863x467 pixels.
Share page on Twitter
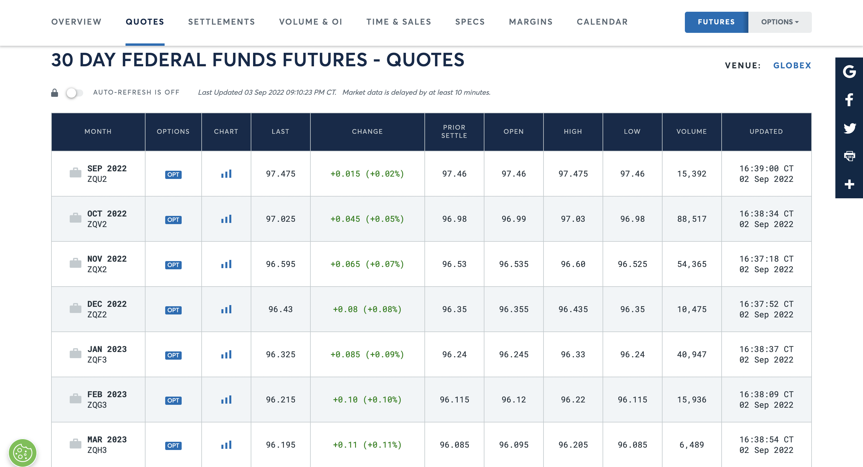pyautogui.click(x=849, y=128)
